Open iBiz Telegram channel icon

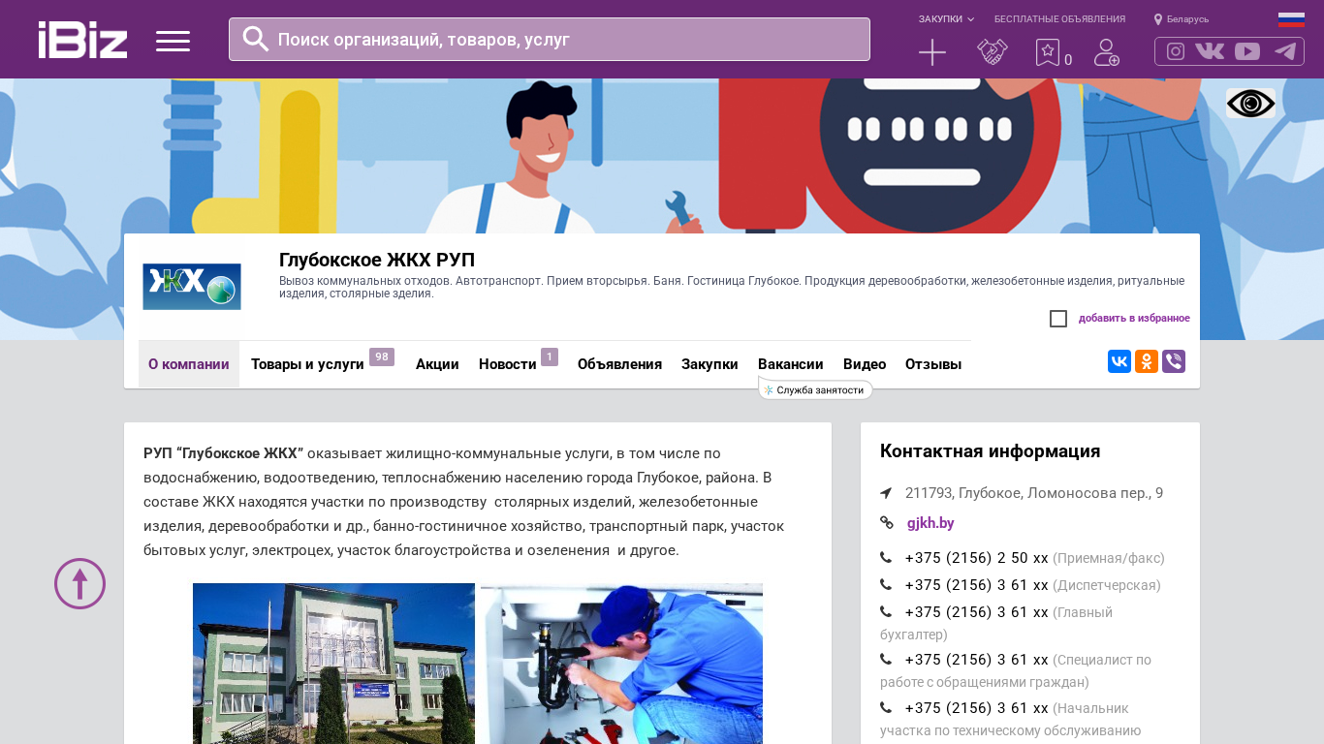(1285, 51)
